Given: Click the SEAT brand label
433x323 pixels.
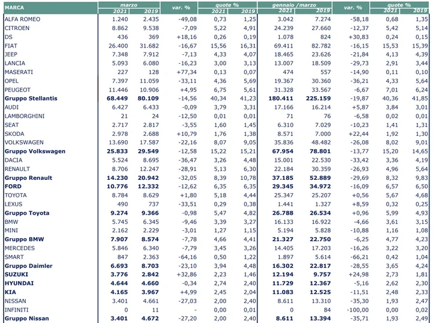Looking at the screenshot, I should pos(11,125).
